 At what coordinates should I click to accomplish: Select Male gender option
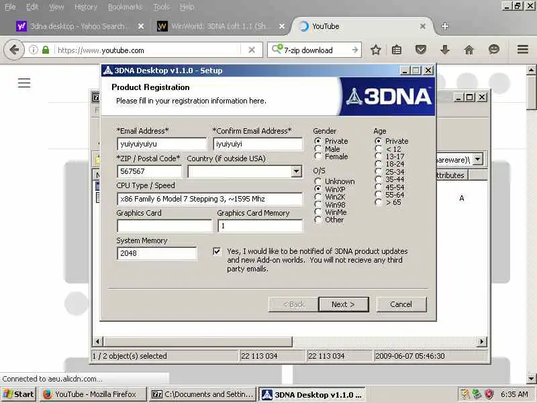(318, 148)
